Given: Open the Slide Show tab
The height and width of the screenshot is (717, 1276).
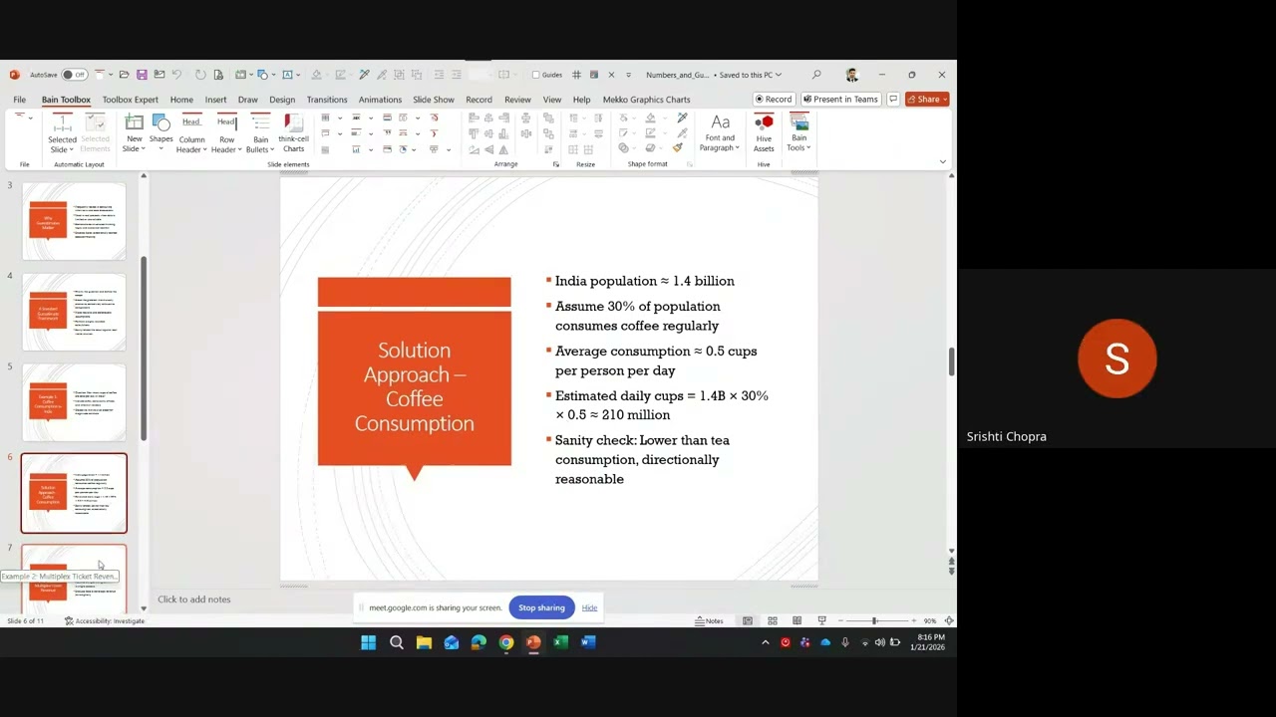Looking at the screenshot, I should 434,100.
